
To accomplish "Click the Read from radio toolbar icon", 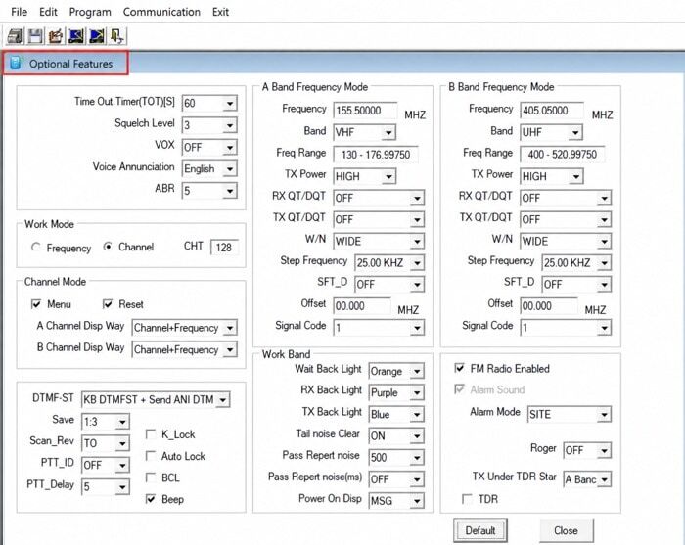I will click(x=76, y=36).
